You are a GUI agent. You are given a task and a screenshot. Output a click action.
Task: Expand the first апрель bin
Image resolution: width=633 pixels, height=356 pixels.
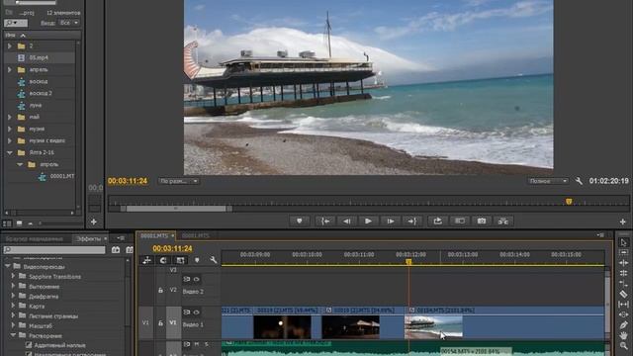click(10, 70)
